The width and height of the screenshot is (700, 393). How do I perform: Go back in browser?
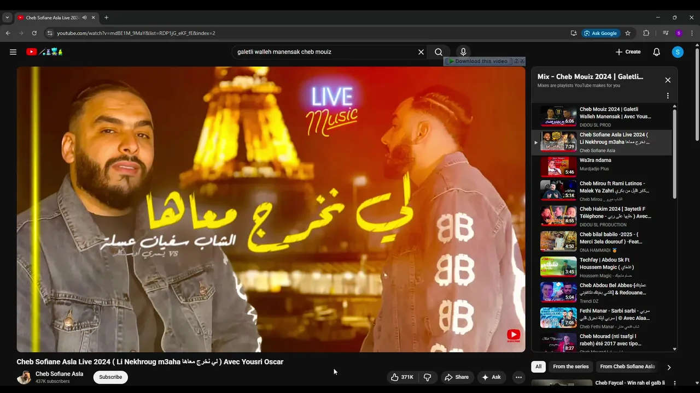click(8, 33)
